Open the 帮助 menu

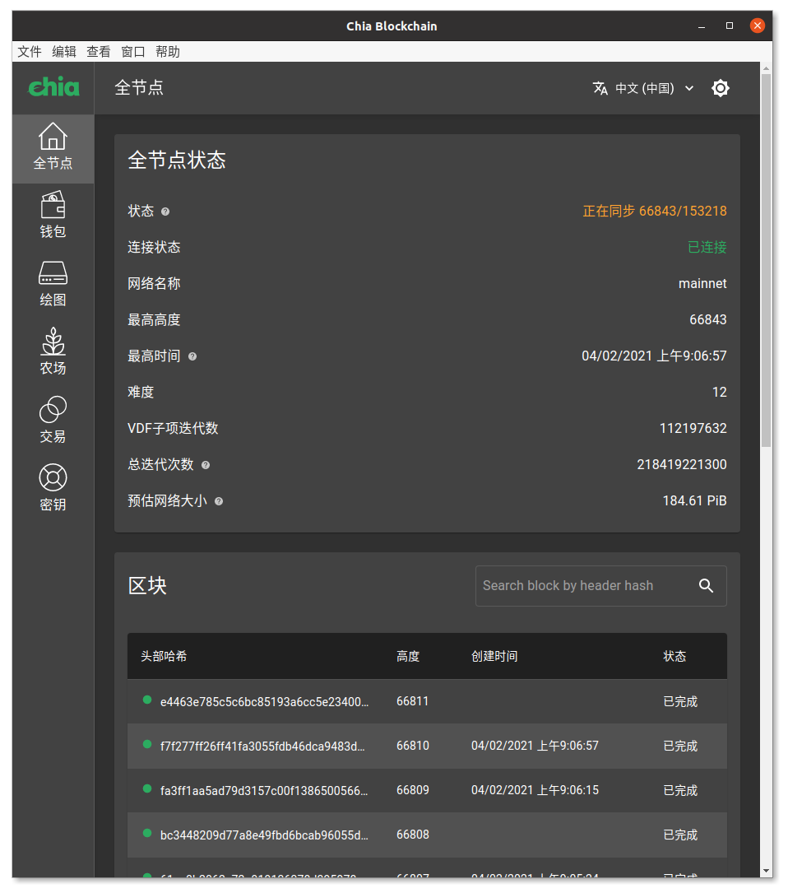[168, 52]
